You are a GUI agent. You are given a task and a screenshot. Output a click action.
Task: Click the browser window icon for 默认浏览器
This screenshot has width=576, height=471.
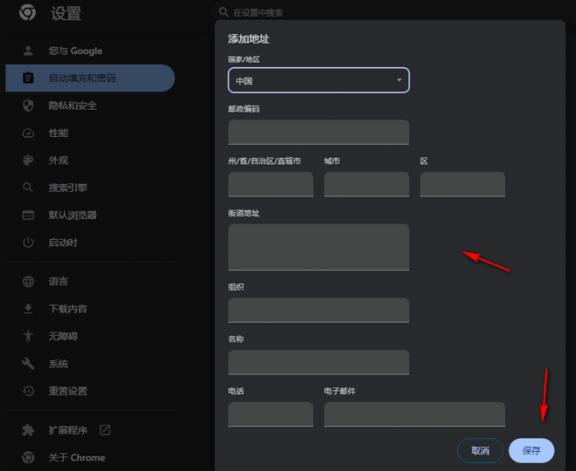pyautogui.click(x=28, y=215)
